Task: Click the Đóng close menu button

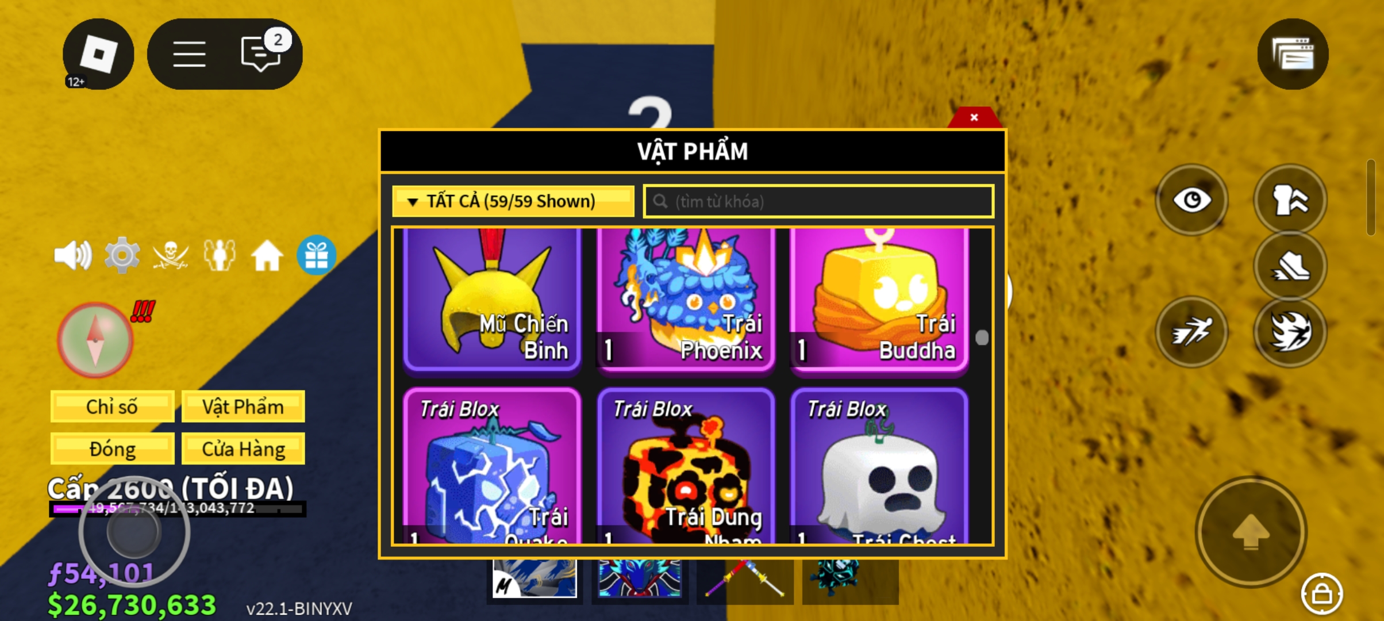Action: pyautogui.click(x=112, y=448)
